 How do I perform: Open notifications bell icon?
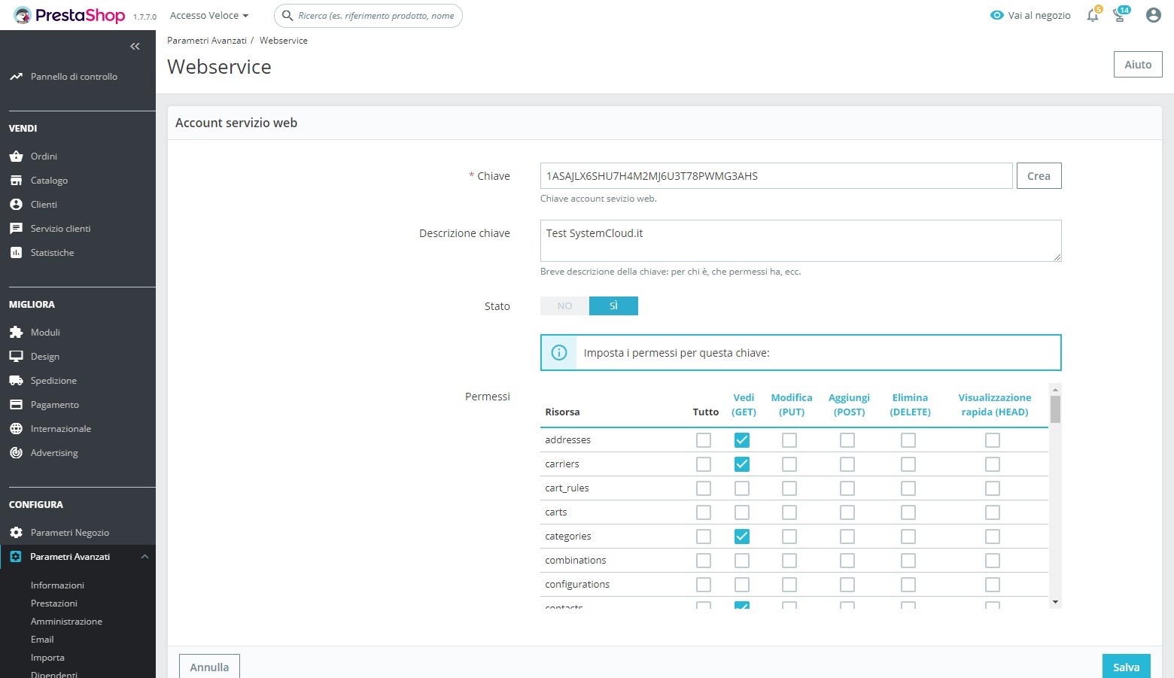click(1093, 15)
